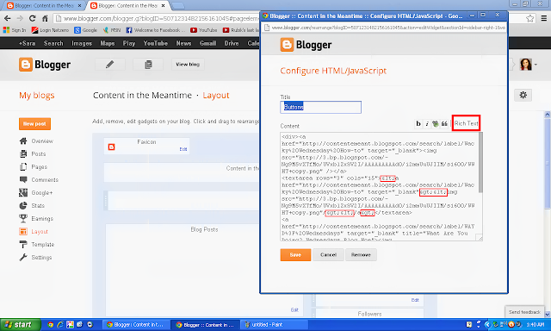The width and height of the screenshot is (551, 331).
Task: Open untitled - Paint taskbar item
Action: (x=274, y=325)
